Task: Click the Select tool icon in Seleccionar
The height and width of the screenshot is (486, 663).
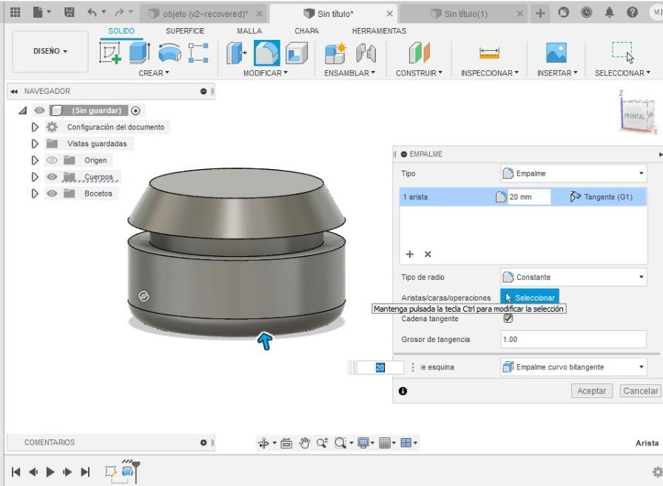Action: pos(623,52)
